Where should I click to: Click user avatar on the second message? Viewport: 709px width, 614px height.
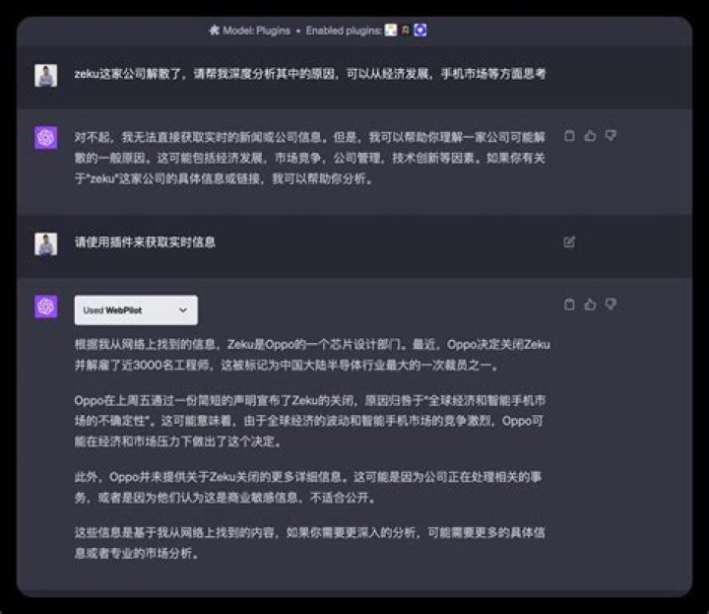point(45,243)
